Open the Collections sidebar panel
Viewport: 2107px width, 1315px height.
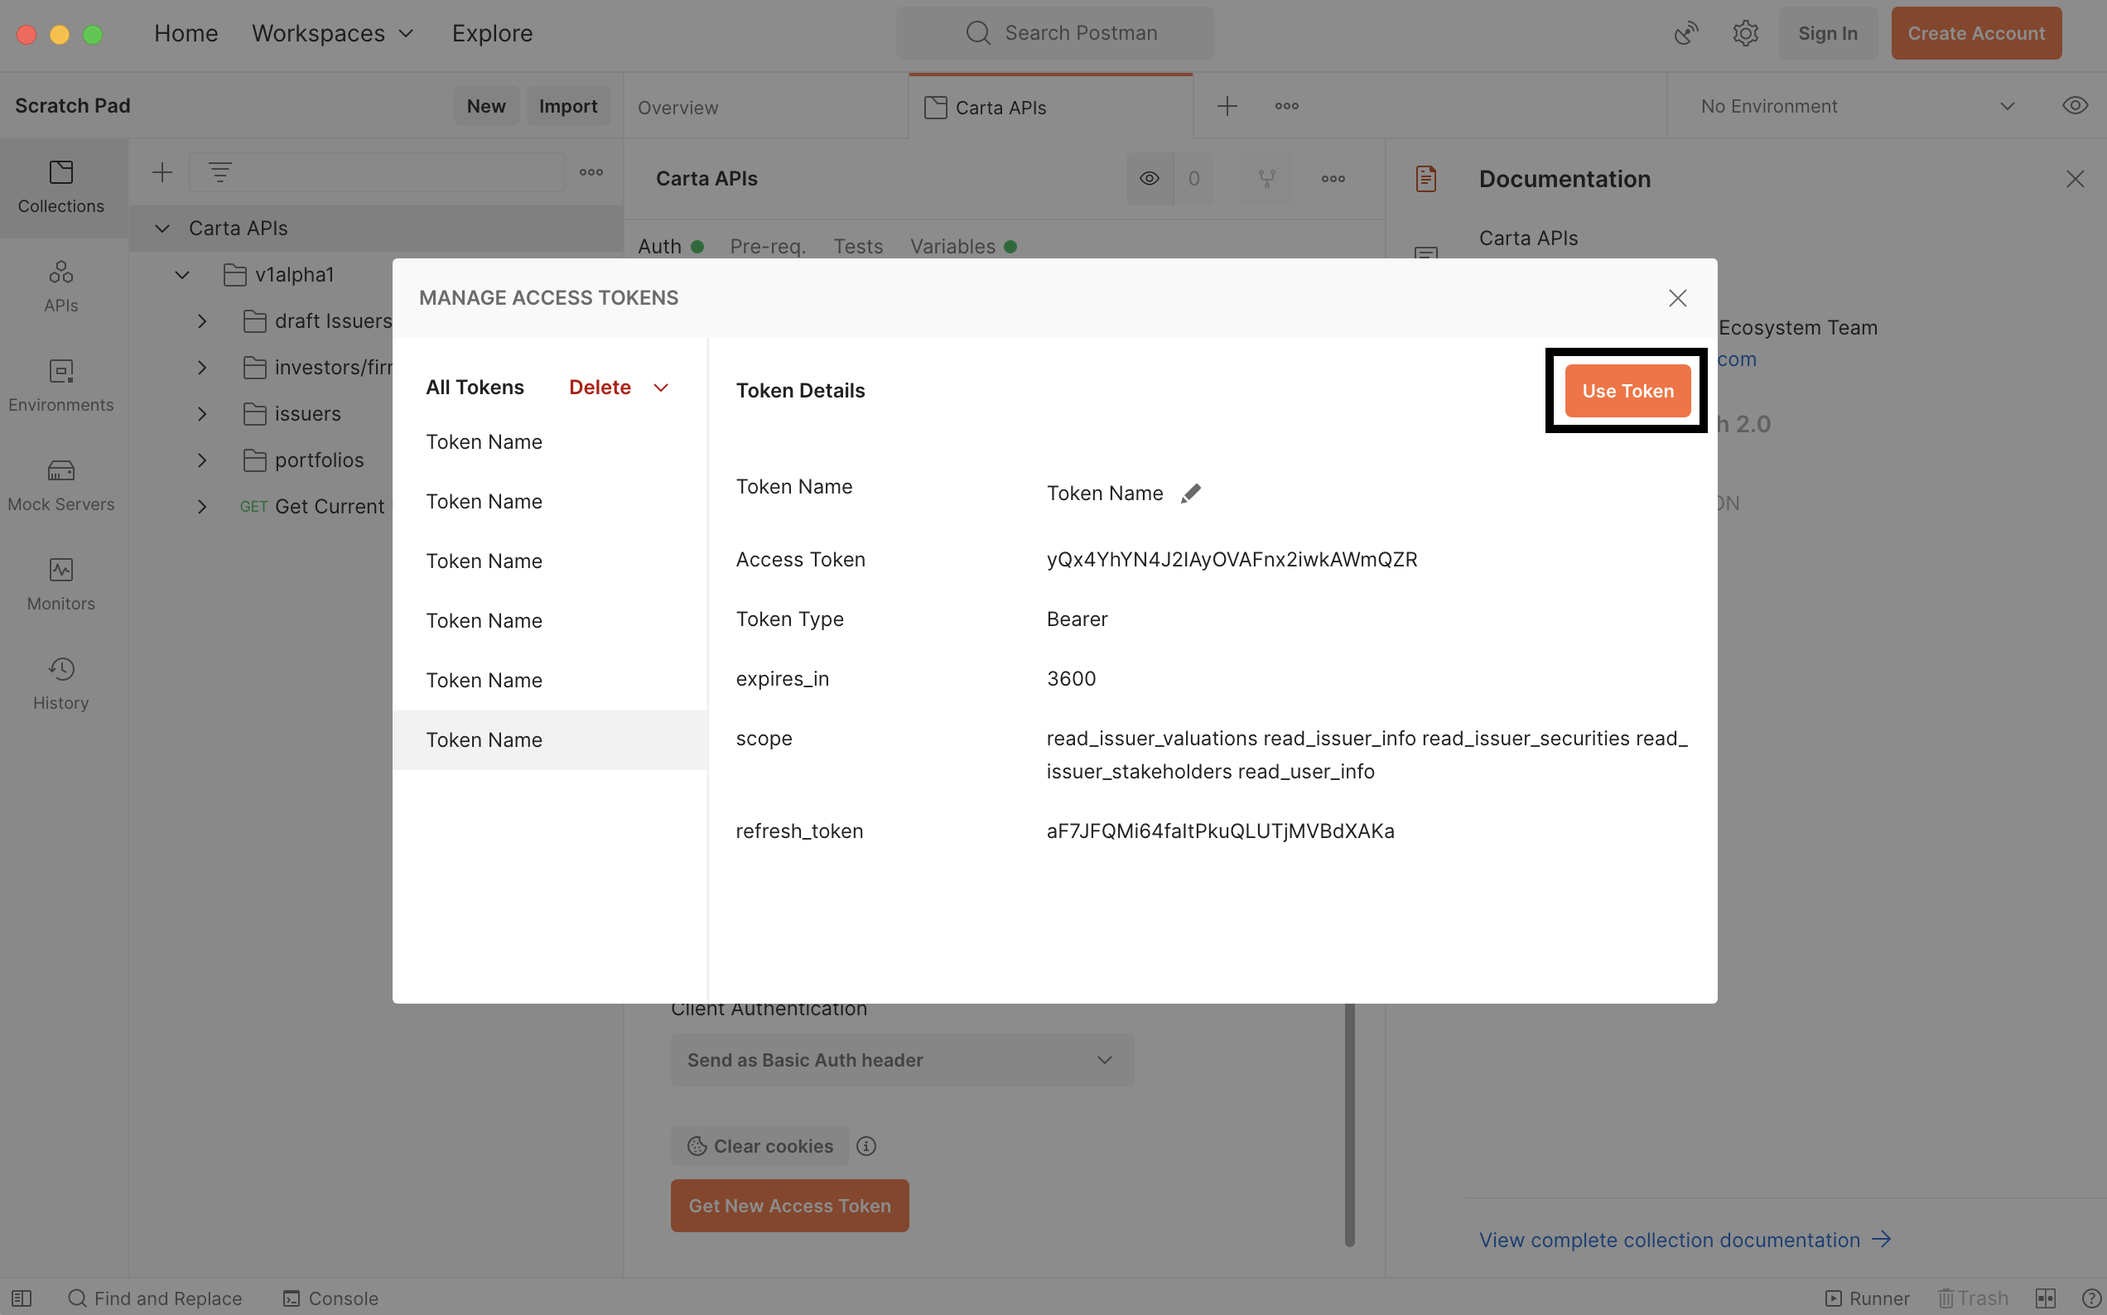click(60, 187)
